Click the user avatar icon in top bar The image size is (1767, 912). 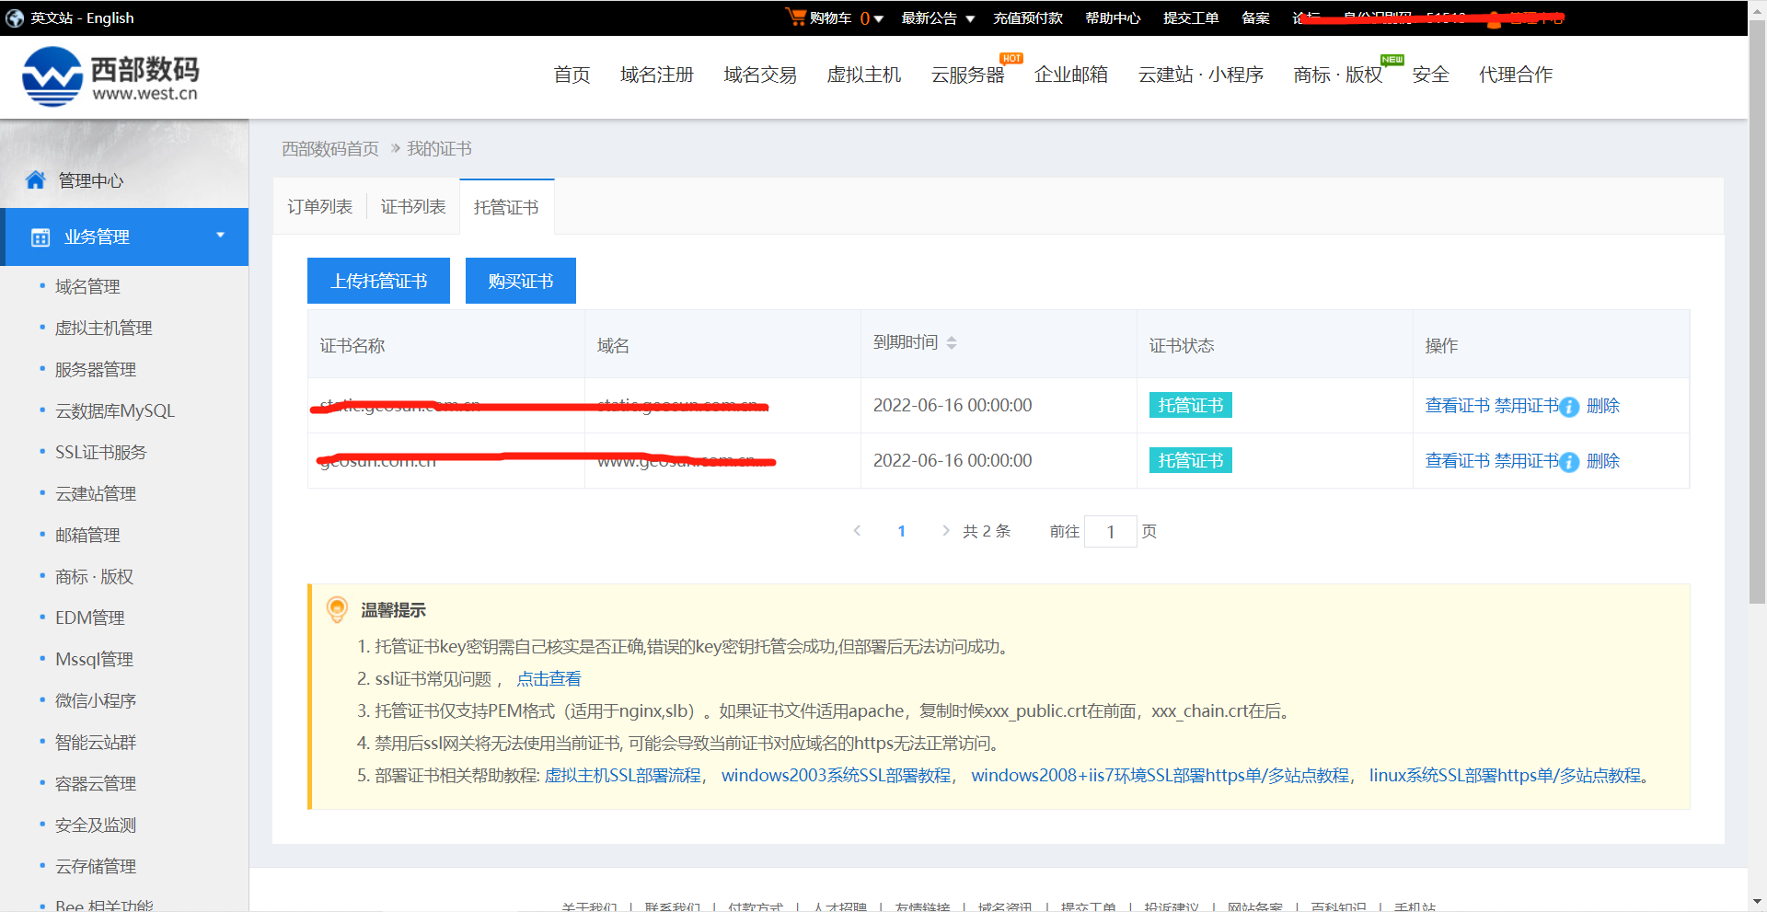pyautogui.click(x=1493, y=18)
